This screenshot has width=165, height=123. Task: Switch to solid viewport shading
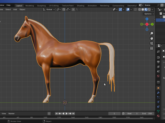(143, 10)
